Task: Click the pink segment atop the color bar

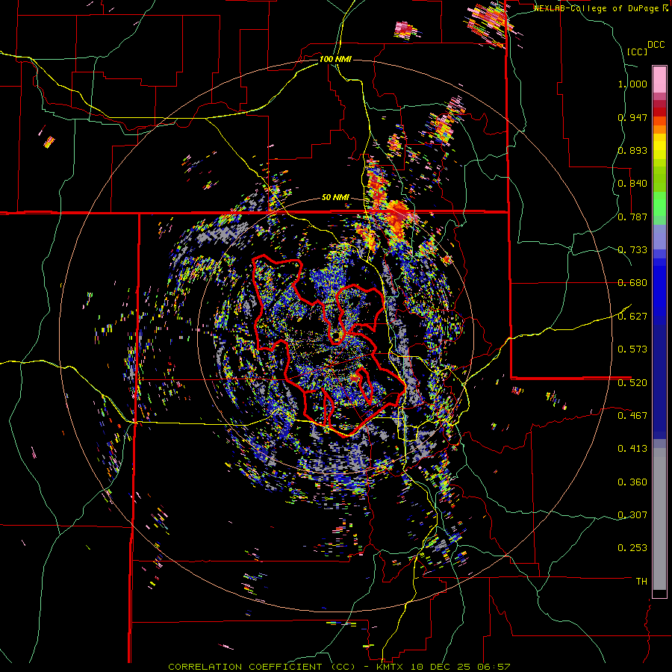Action: pyautogui.click(x=659, y=79)
